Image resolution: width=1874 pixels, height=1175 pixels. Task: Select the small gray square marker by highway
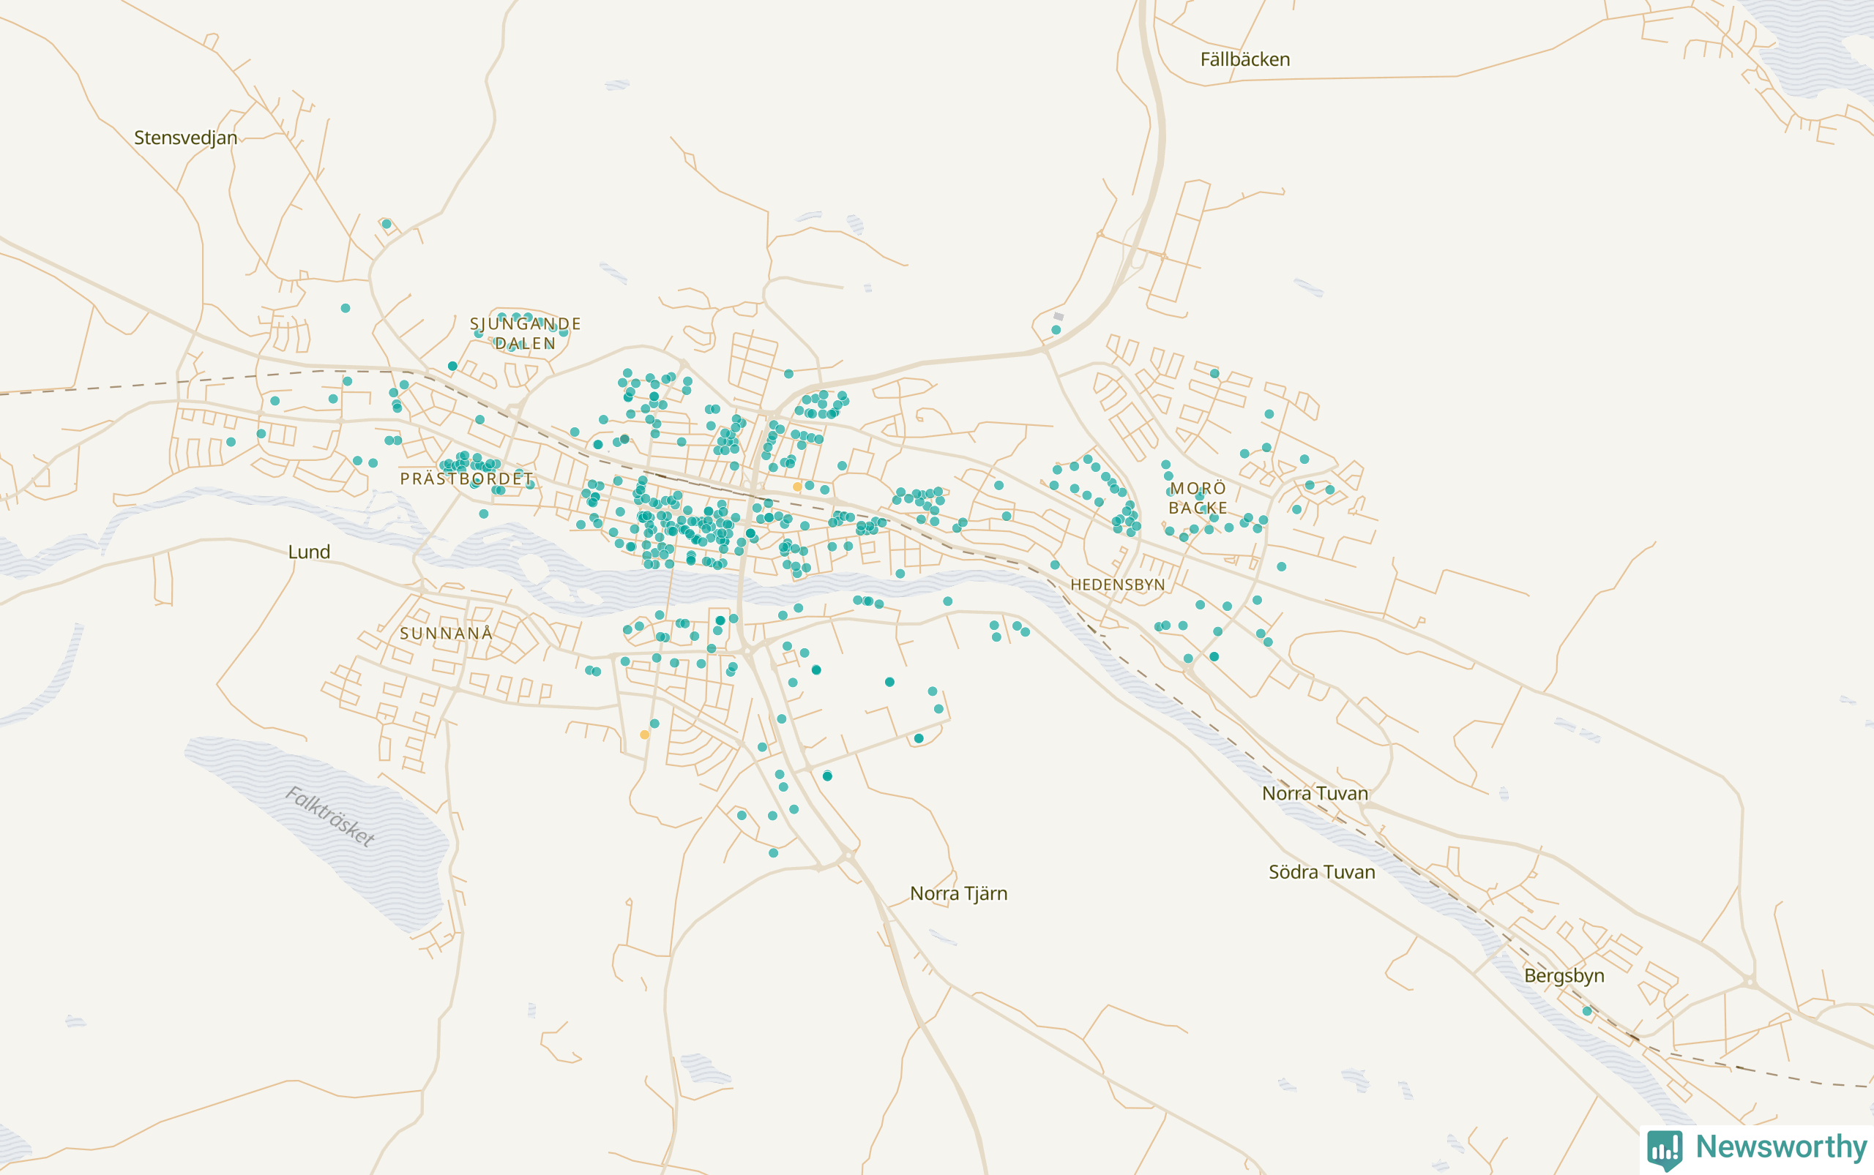pyautogui.click(x=1059, y=316)
